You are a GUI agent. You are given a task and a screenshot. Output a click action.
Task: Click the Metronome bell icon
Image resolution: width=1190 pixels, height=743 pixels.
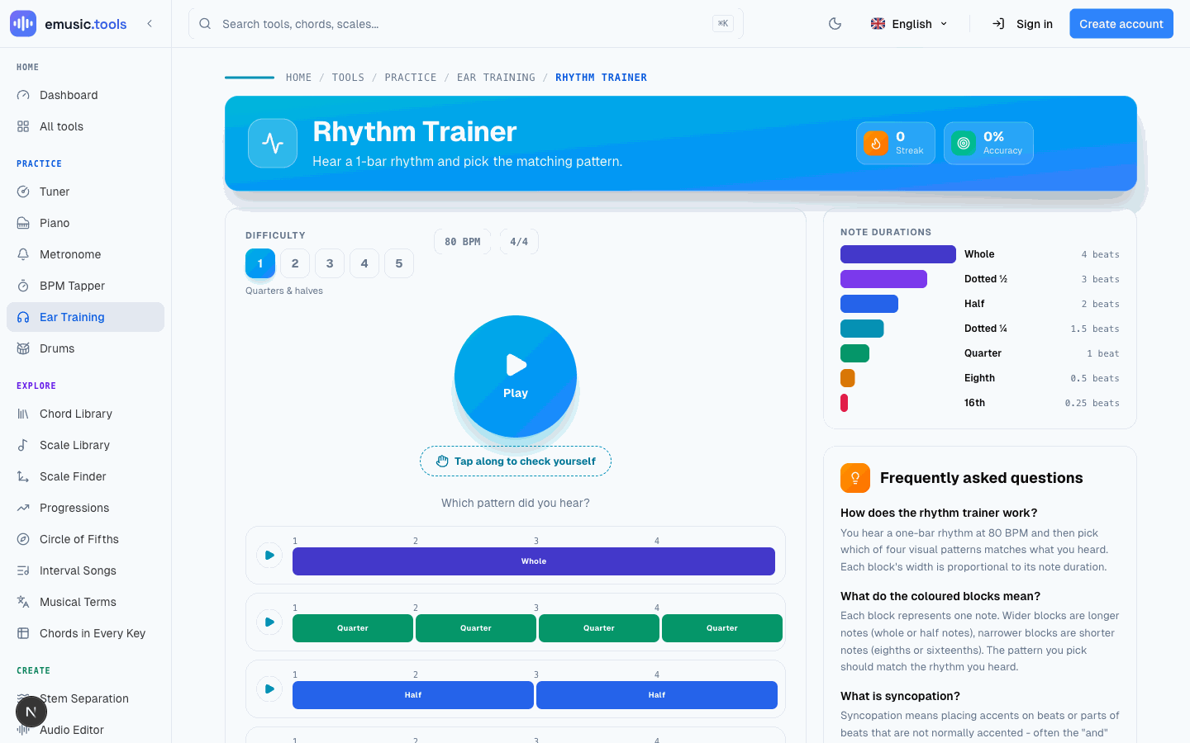pyautogui.click(x=23, y=254)
